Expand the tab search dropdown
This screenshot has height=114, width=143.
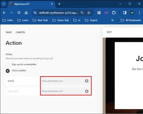[x=4, y=4]
